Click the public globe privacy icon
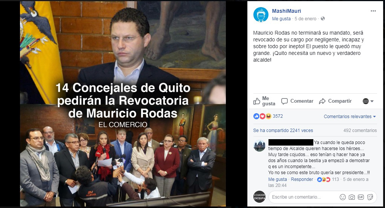The width and height of the screenshot is (385, 208). click(x=323, y=19)
